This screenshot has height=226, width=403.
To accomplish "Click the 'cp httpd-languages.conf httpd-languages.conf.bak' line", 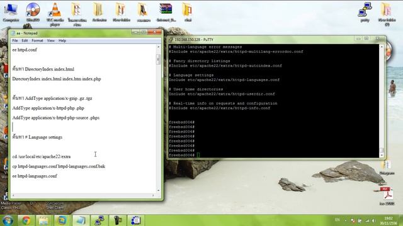I will tap(59, 166).
